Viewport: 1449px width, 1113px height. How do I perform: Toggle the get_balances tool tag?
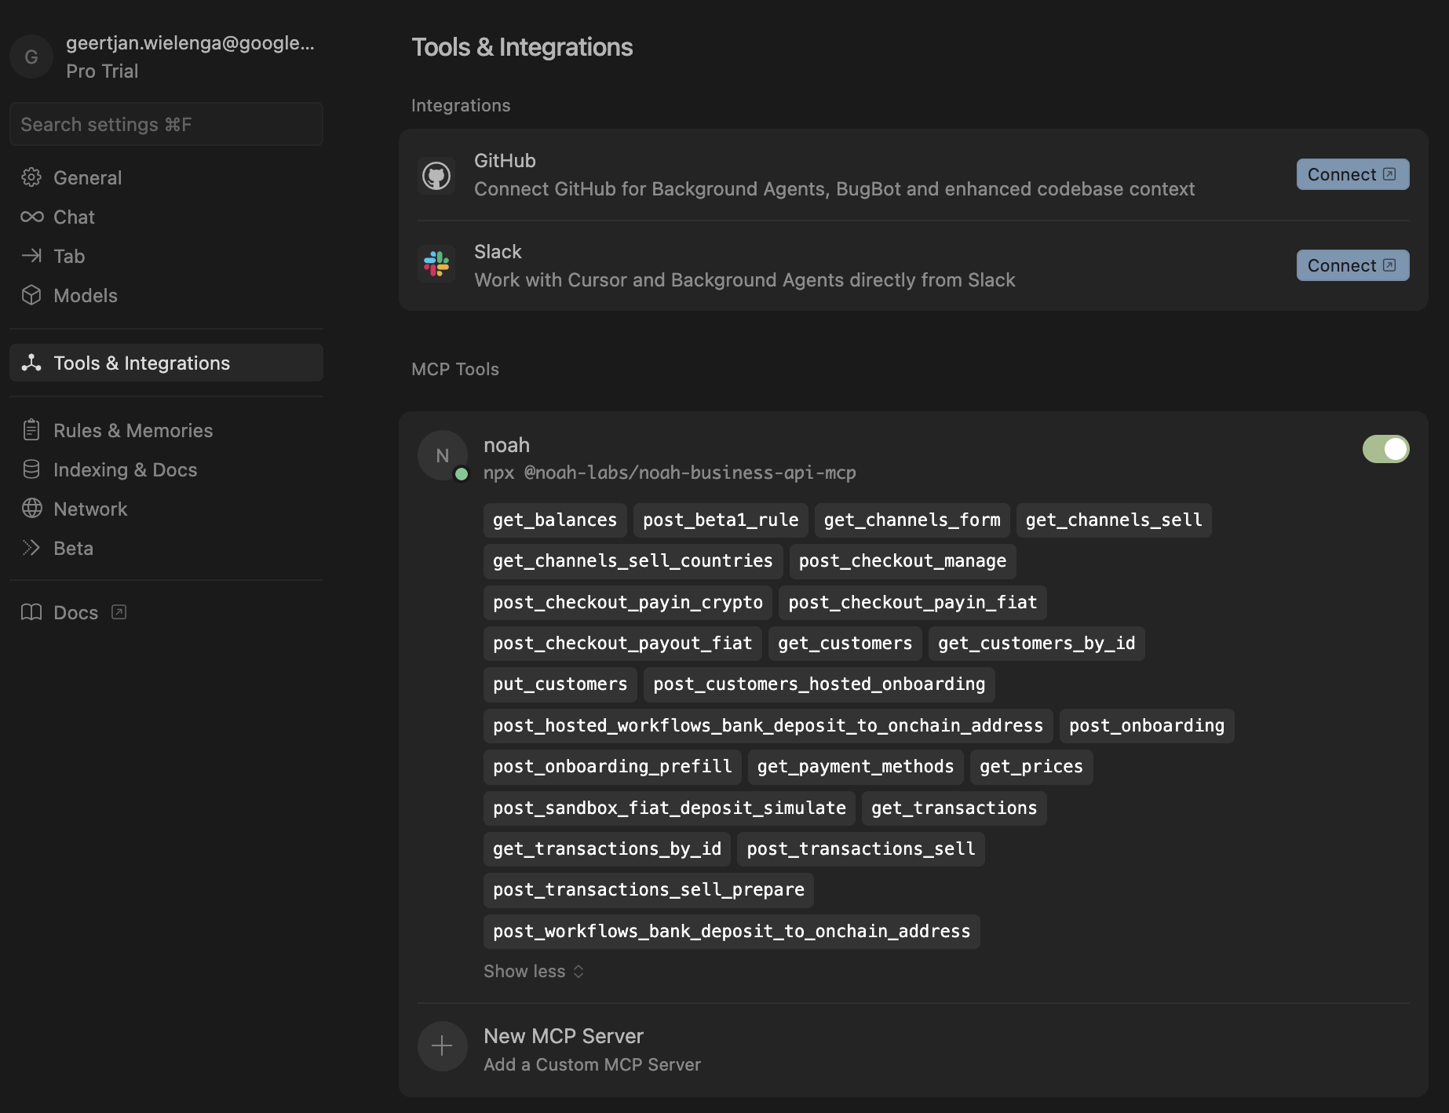(x=553, y=520)
